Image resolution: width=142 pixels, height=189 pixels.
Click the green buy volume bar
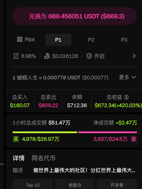coord(45,132)
